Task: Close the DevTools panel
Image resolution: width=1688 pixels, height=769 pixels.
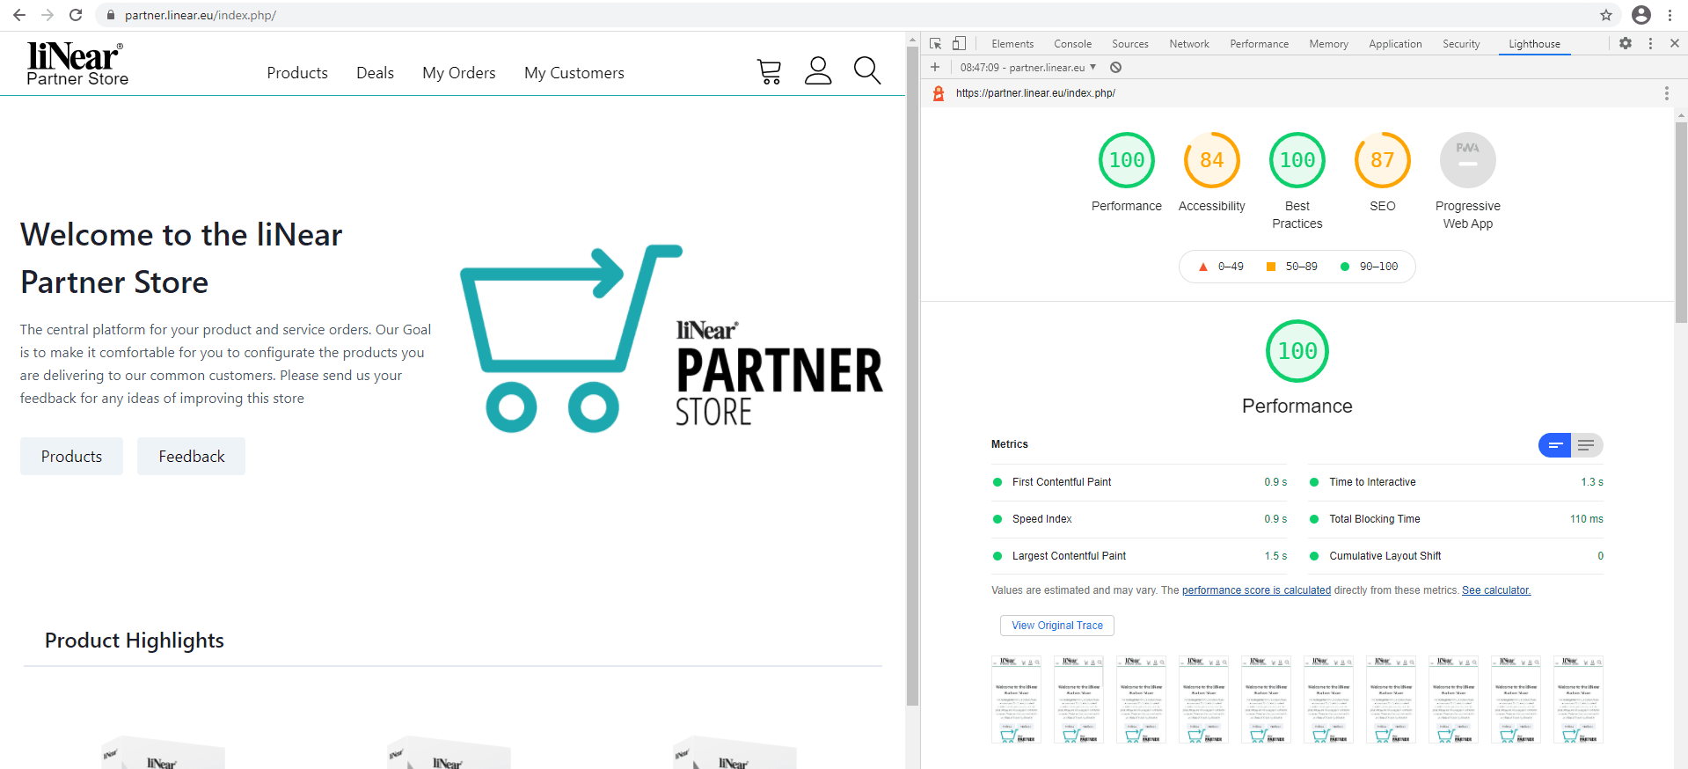Action: coord(1675,43)
